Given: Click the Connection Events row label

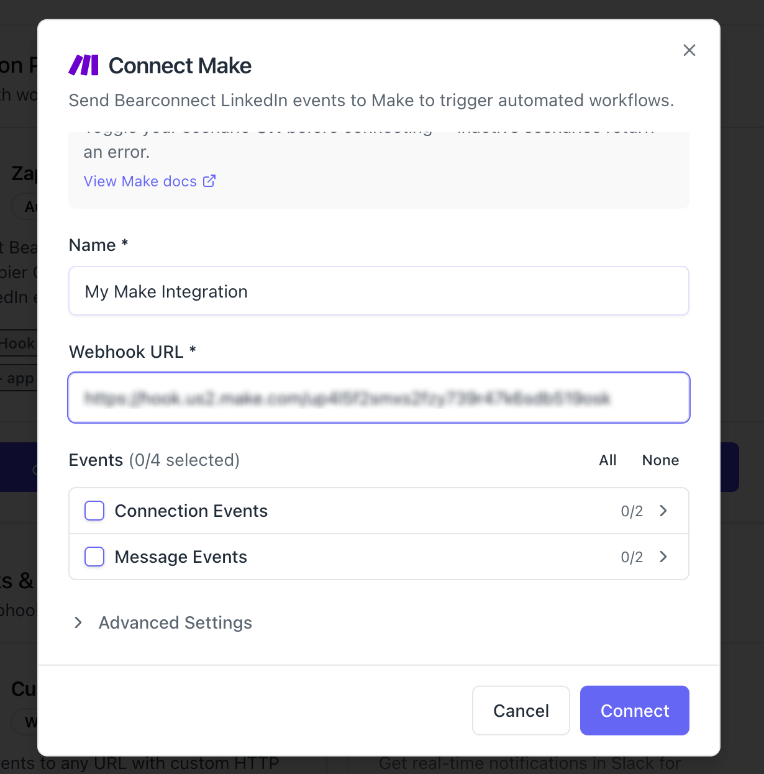Looking at the screenshot, I should [191, 511].
